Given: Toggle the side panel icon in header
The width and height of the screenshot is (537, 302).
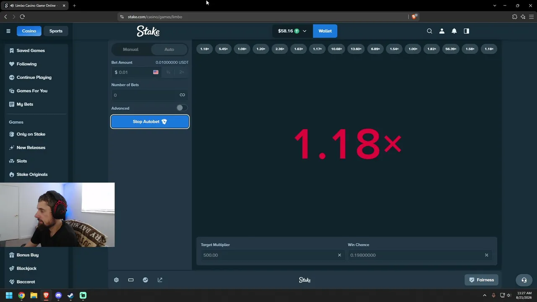Looking at the screenshot, I should click(467, 31).
